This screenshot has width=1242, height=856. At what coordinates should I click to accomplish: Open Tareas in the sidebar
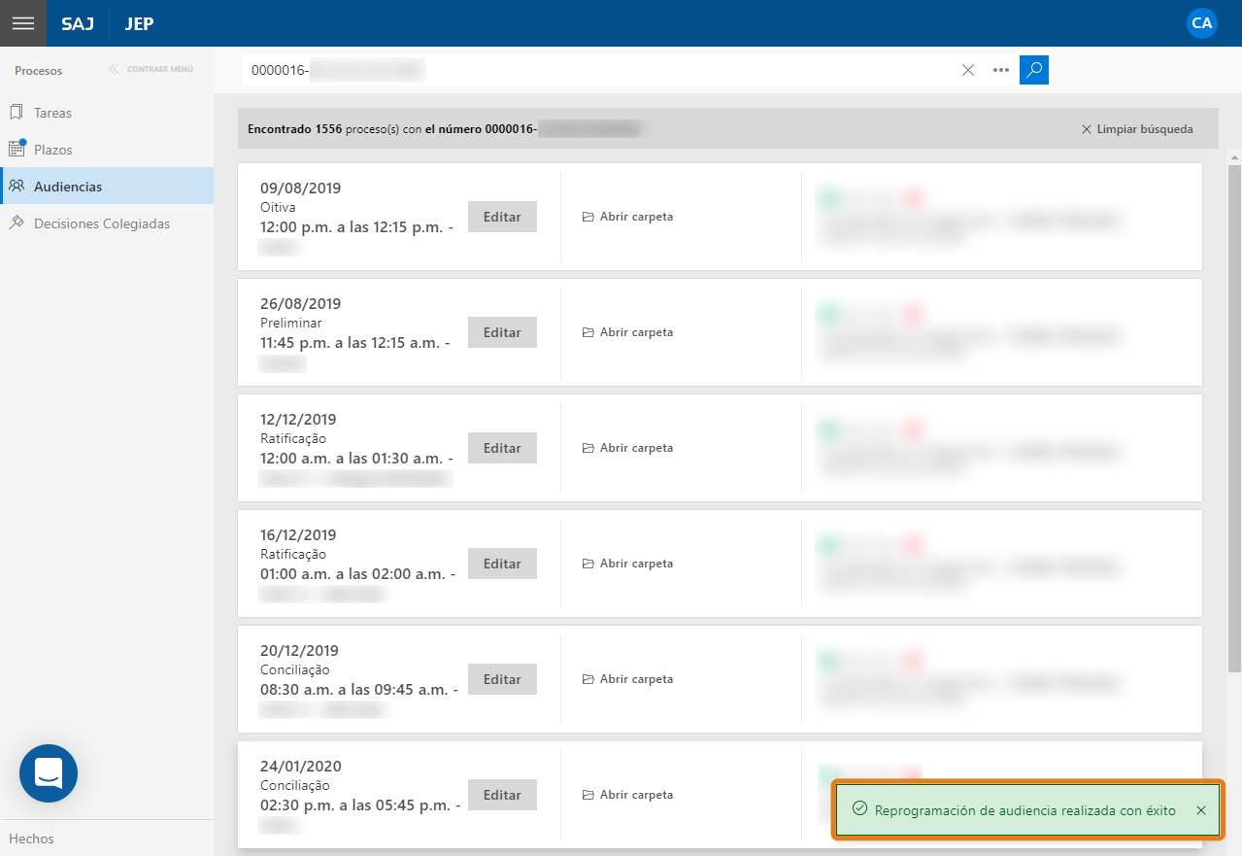52,113
